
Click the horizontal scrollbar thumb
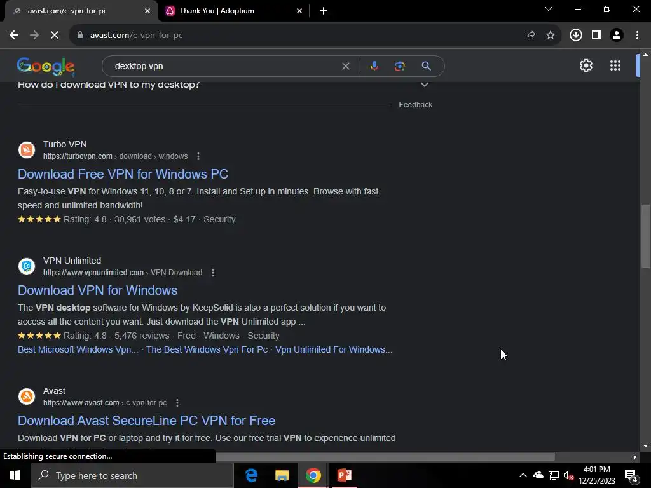(385, 457)
